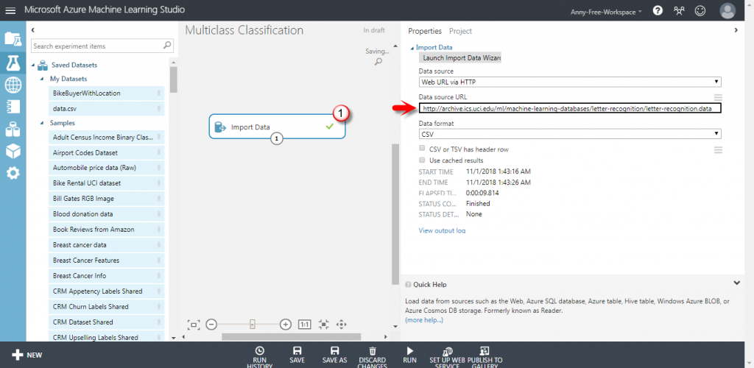Click the search magnifier in experiment items box

click(167, 46)
